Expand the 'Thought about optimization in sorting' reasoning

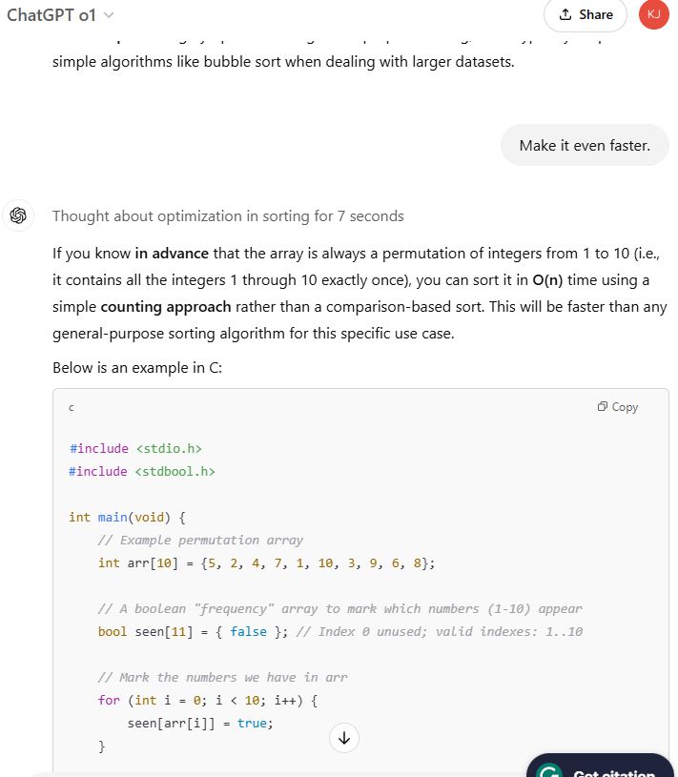(x=228, y=216)
